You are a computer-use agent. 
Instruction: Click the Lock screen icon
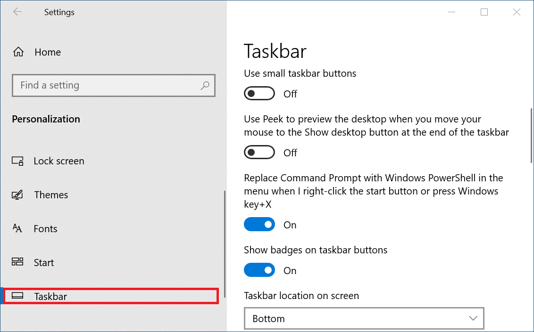[x=17, y=161]
